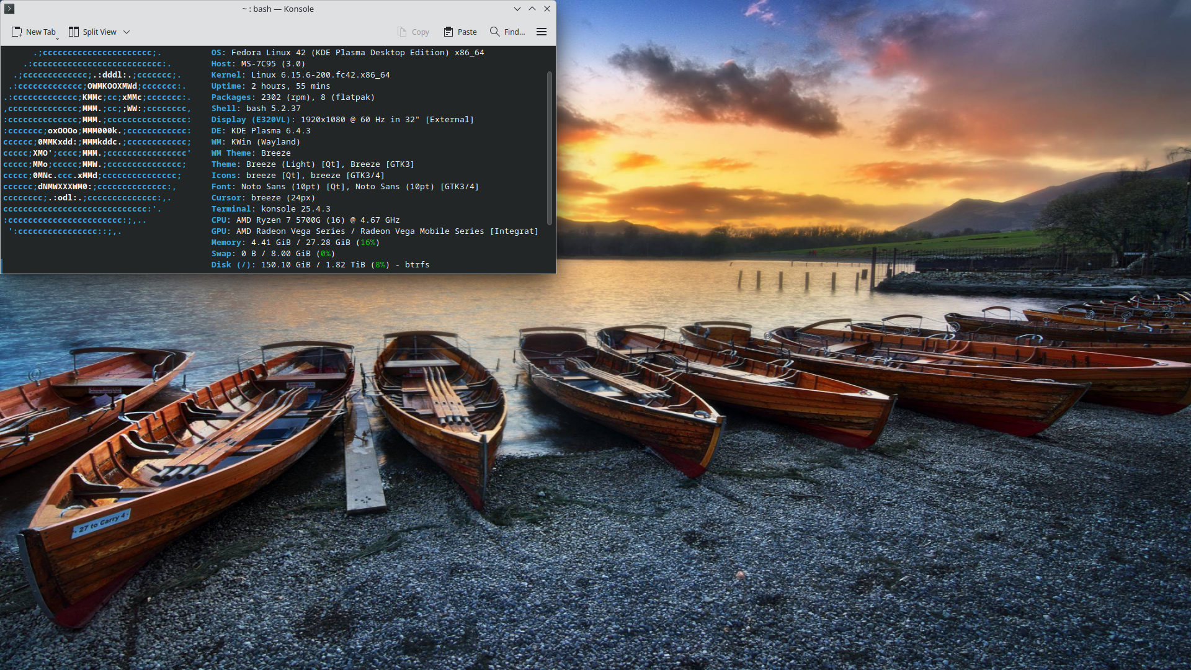This screenshot has width=1191, height=670.
Task: Click the 'Font: Noto Sans (10pt)' line
Action: 345,187
